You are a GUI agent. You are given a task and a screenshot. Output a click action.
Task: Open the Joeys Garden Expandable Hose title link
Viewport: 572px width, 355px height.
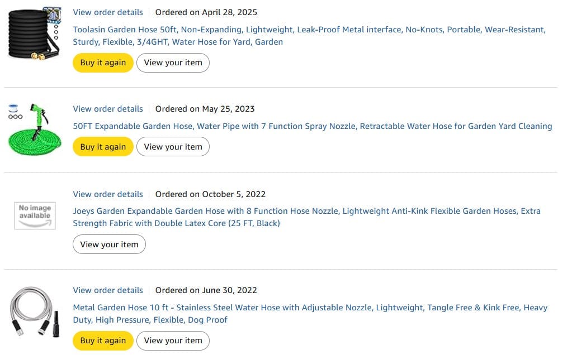[x=307, y=217]
